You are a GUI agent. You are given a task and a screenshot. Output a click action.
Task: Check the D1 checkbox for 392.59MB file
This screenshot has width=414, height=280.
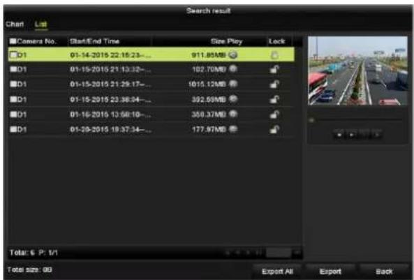pyautogui.click(x=13, y=99)
